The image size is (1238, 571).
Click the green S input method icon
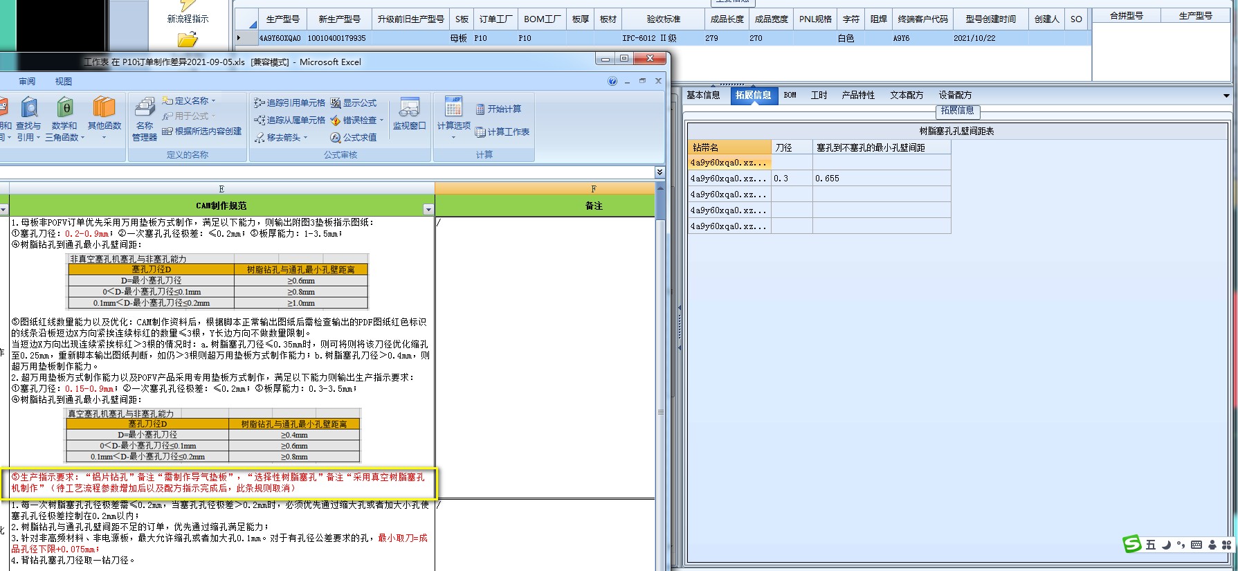pyautogui.click(x=1132, y=544)
